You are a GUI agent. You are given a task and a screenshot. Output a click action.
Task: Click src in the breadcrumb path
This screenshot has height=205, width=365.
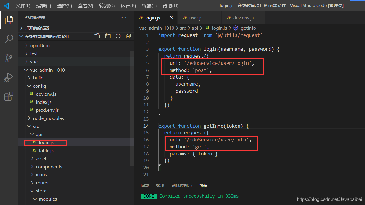click(183, 28)
